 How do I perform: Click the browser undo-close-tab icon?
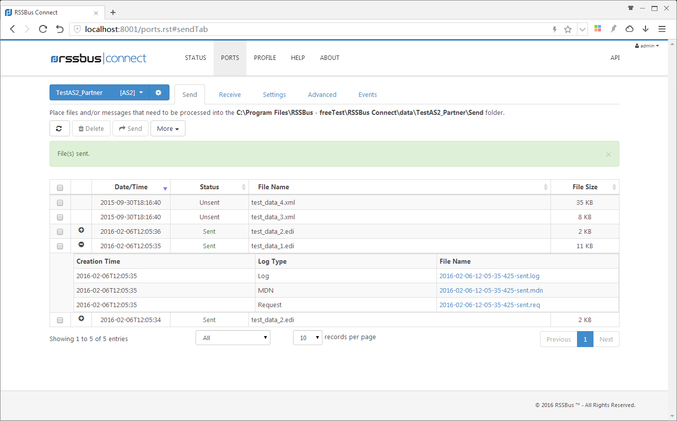(x=59, y=29)
